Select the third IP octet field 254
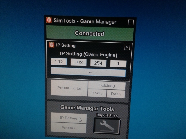186x139 pixels. 98,63
